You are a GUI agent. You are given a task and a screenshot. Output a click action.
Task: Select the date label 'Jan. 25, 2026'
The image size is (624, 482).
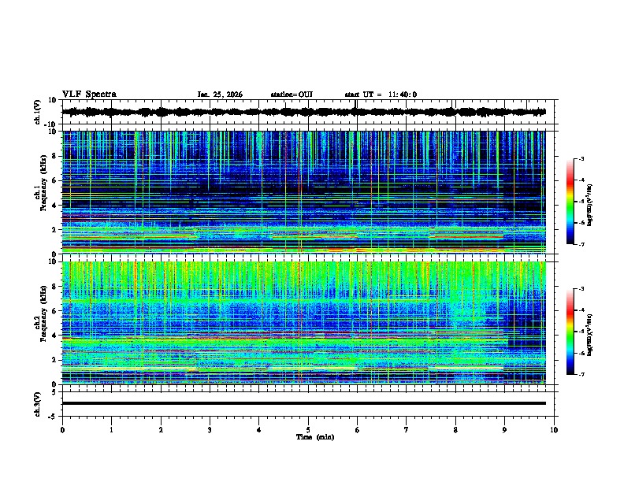(x=220, y=95)
